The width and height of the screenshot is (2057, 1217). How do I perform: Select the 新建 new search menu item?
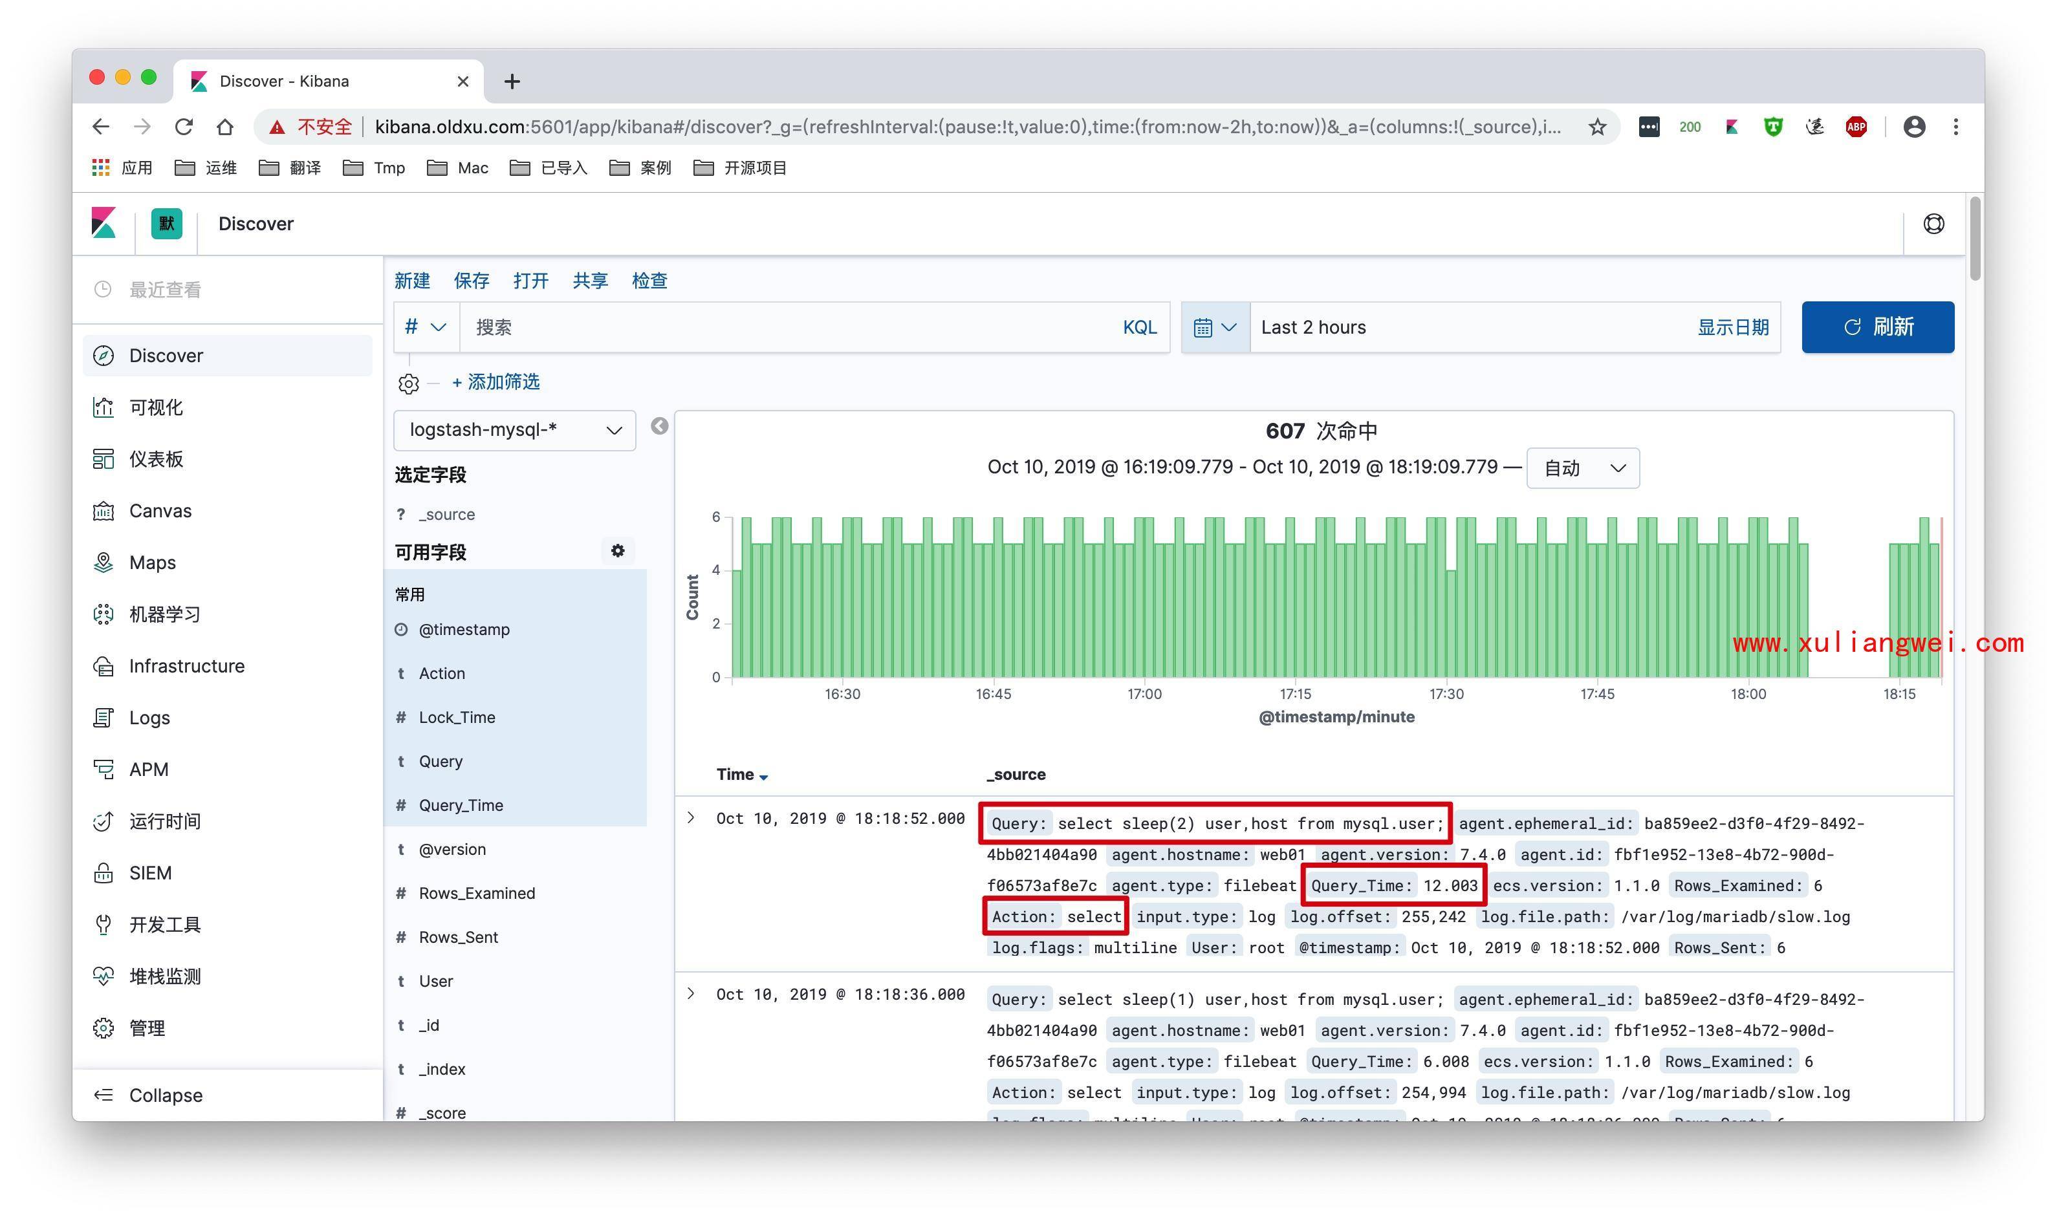click(411, 279)
